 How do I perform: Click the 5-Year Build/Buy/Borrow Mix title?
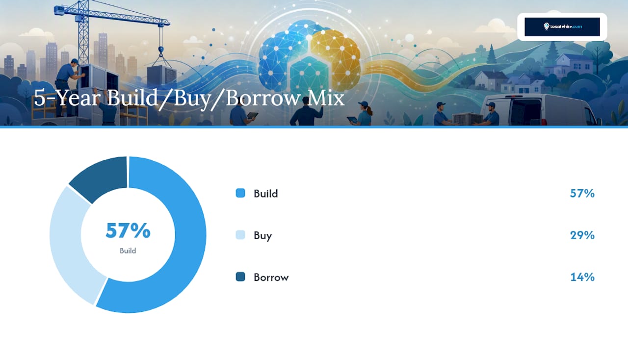[x=189, y=99]
